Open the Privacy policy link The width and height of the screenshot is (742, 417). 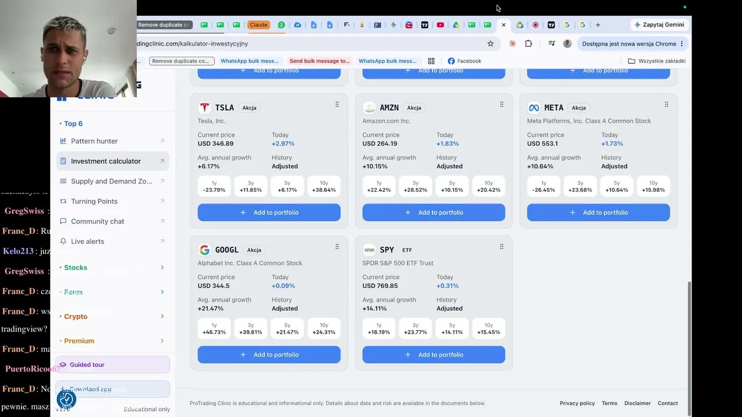[x=577, y=403]
